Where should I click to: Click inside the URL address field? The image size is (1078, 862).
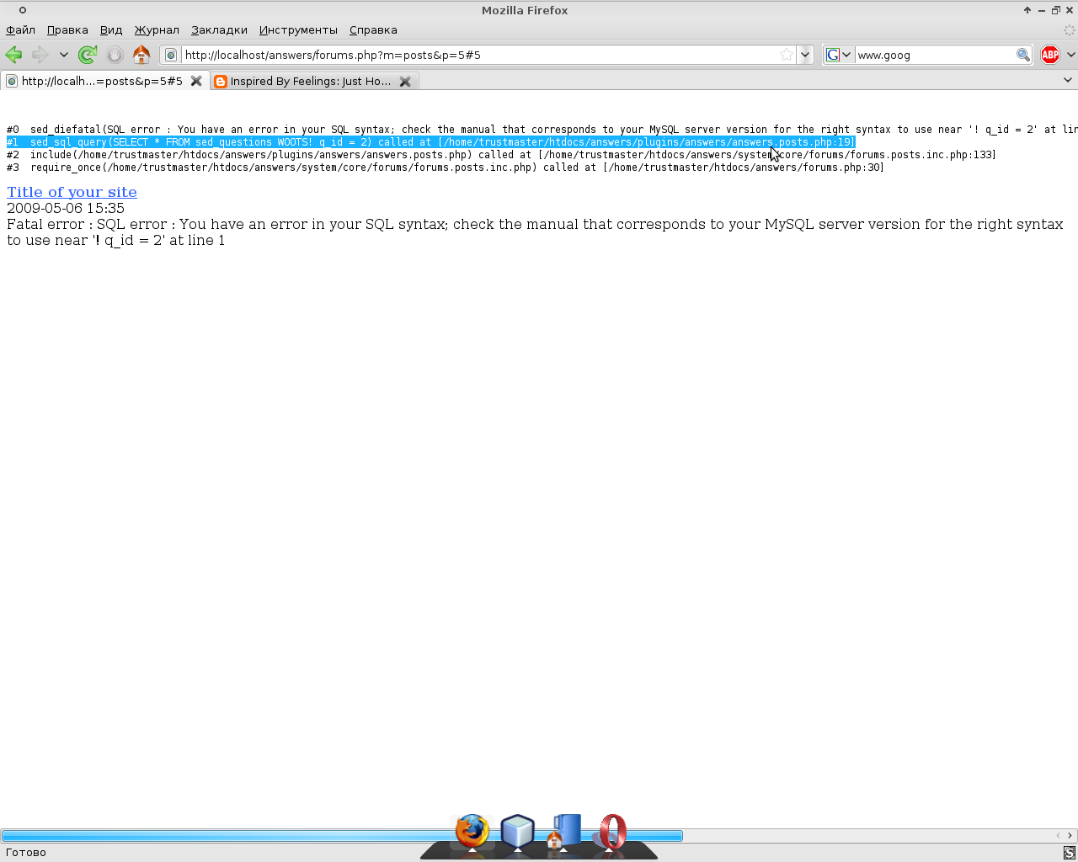(472, 55)
